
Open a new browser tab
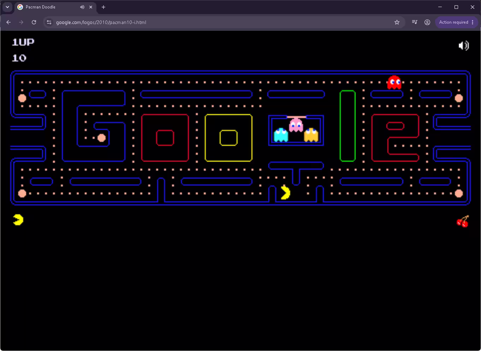click(103, 7)
